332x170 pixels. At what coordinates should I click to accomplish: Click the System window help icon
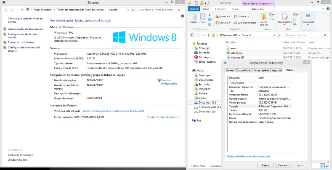pyautogui.click(x=182, y=16)
